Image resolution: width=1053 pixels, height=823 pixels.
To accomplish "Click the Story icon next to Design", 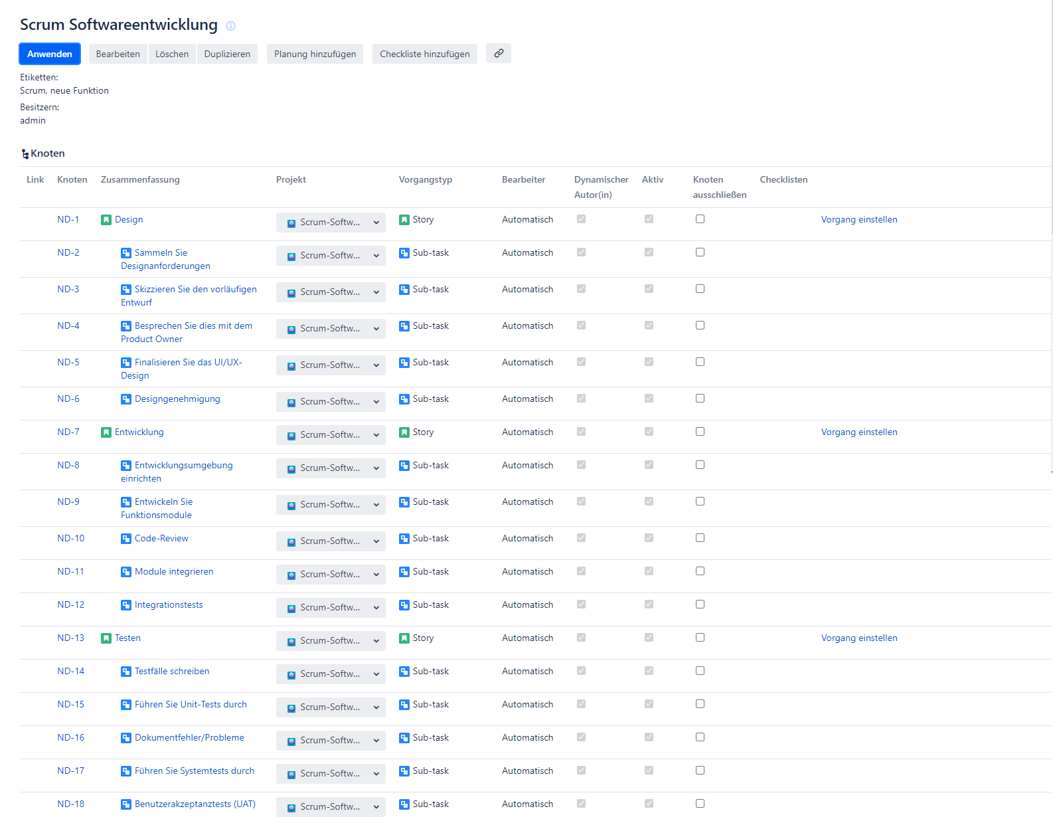I will click(106, 220).
